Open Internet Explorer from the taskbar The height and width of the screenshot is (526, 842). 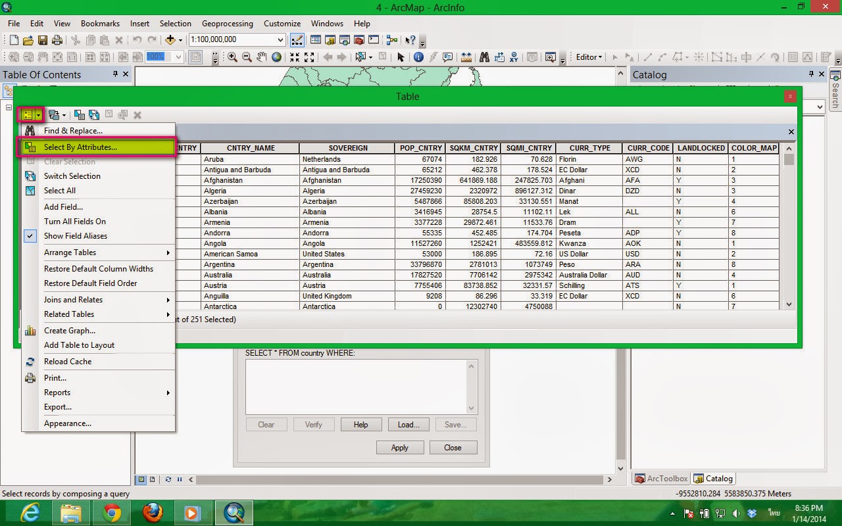pos(30,512)
